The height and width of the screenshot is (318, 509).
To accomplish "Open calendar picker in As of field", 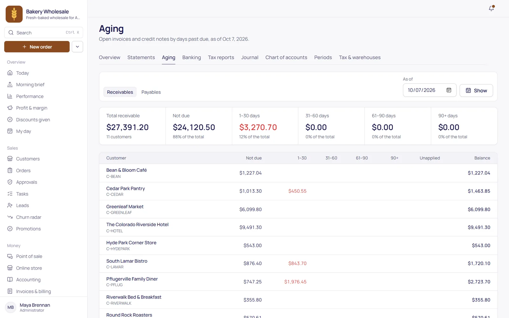I will tap(449, 90).
